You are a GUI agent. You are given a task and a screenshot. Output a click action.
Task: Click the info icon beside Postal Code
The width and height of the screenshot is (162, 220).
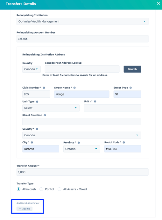[x=124, y=142]
